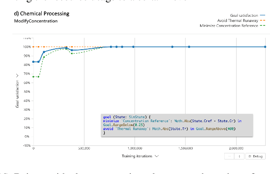Click the 1,500,000 x-axis tick label
The width and height of the screenshot is (270, 174).
tap(186, 148)
